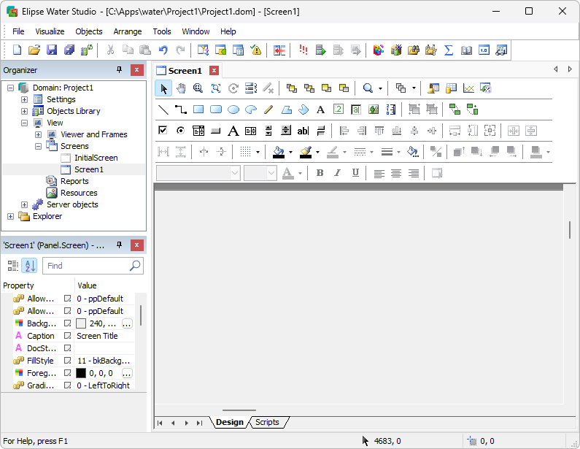Click the Save diskette icon

pyautogui.click(x=52, y=50)
